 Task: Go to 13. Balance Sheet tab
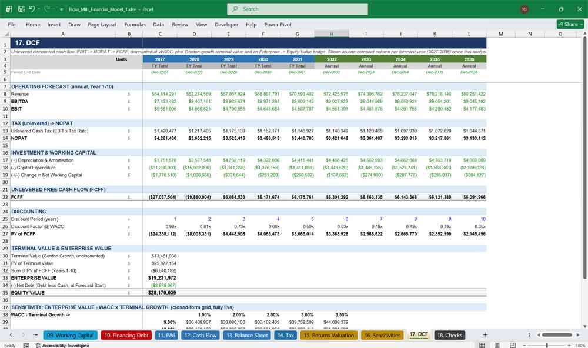click(x=247, y=335)
